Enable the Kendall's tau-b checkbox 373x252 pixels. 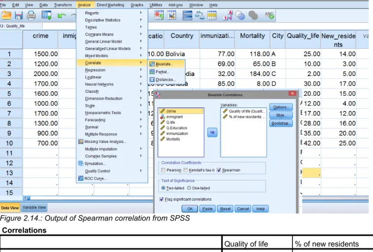[x=185, y=170]
